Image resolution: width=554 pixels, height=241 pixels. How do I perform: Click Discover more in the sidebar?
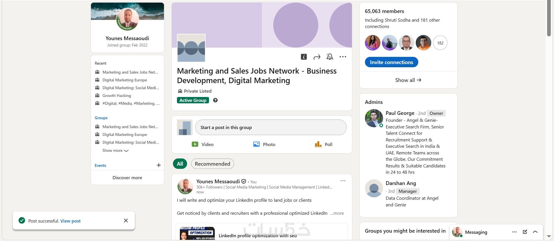point(127,178)
